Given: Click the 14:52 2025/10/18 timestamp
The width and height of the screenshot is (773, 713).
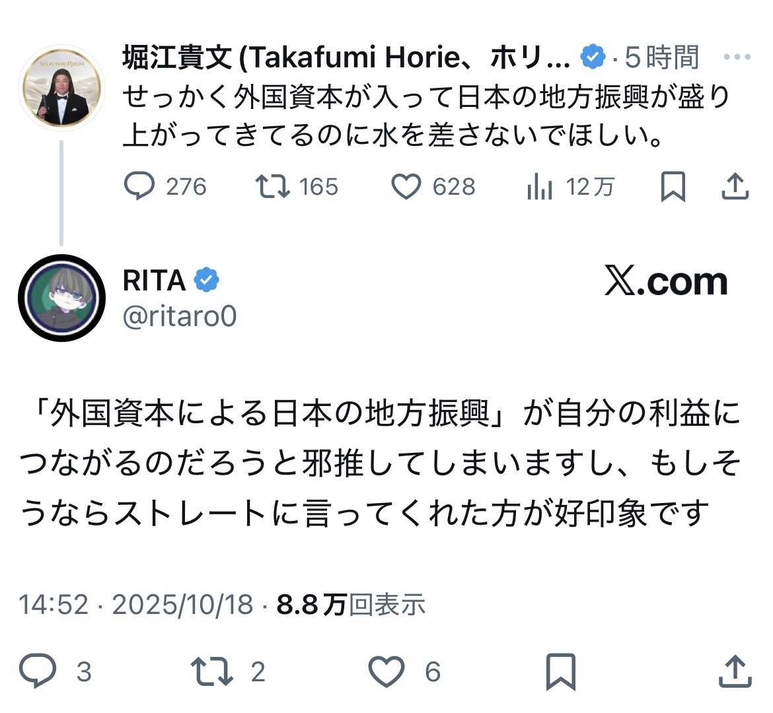Looking at the screenshot, I should pos(135,604).
